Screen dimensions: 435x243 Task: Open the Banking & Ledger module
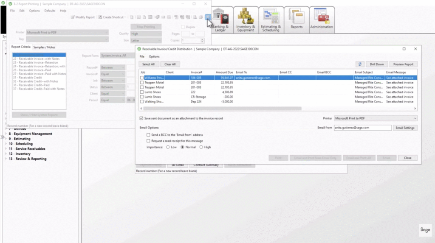222,20
